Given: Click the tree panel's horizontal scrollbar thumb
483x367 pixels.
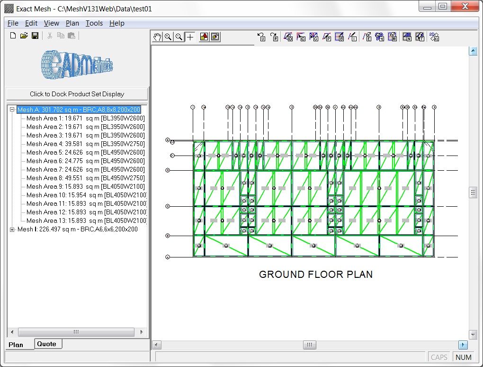Looking at the screenshot, I should tap(76, 332).
